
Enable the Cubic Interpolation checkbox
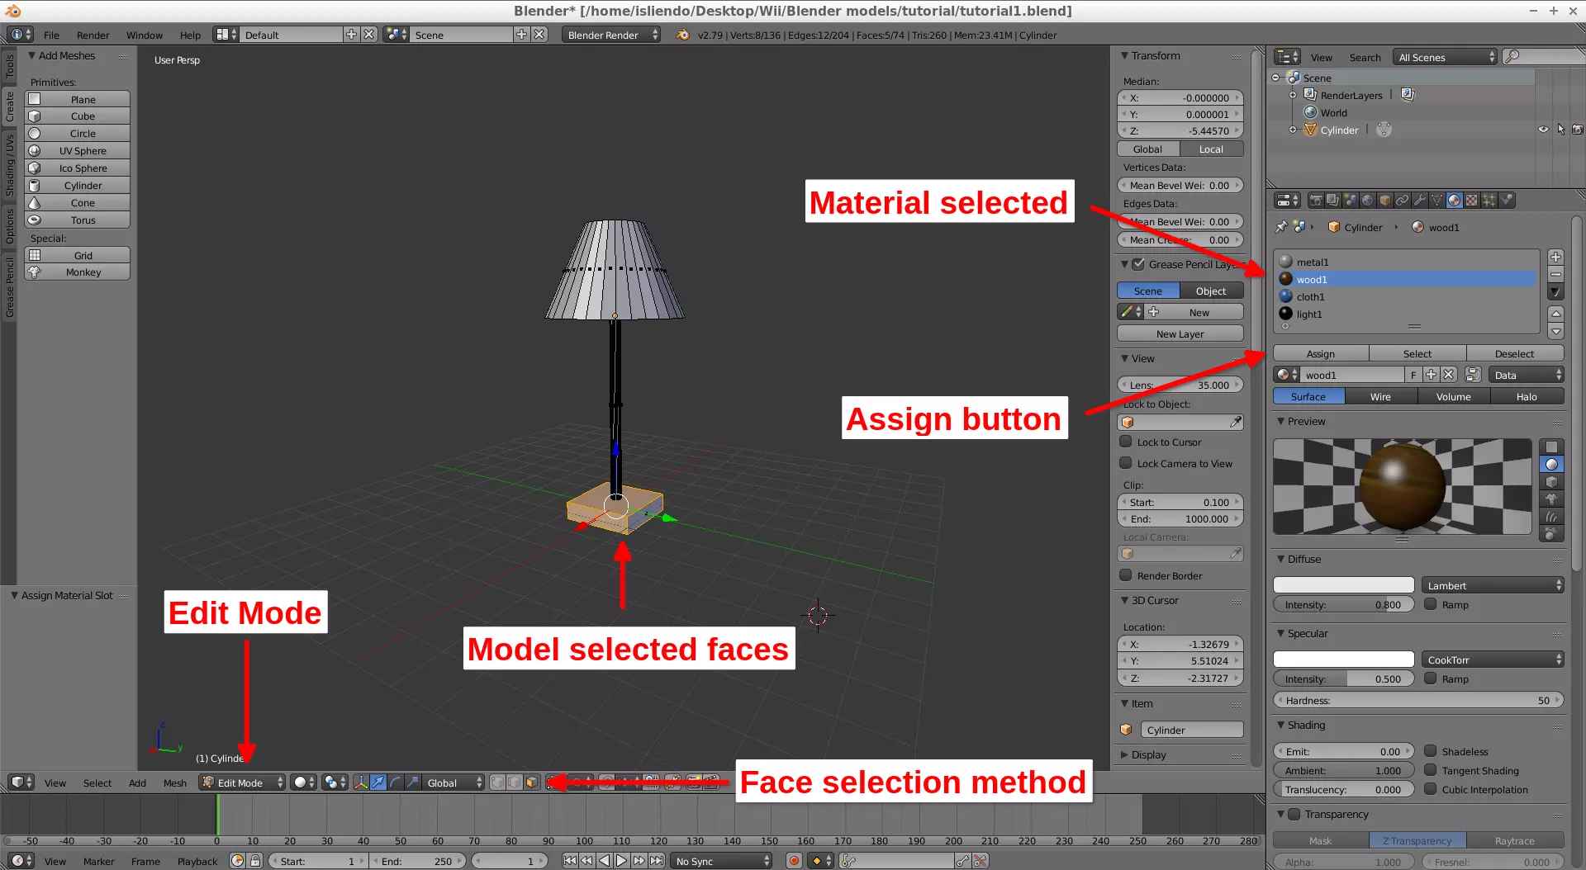pyautogui.click(x=1431, y=789)
